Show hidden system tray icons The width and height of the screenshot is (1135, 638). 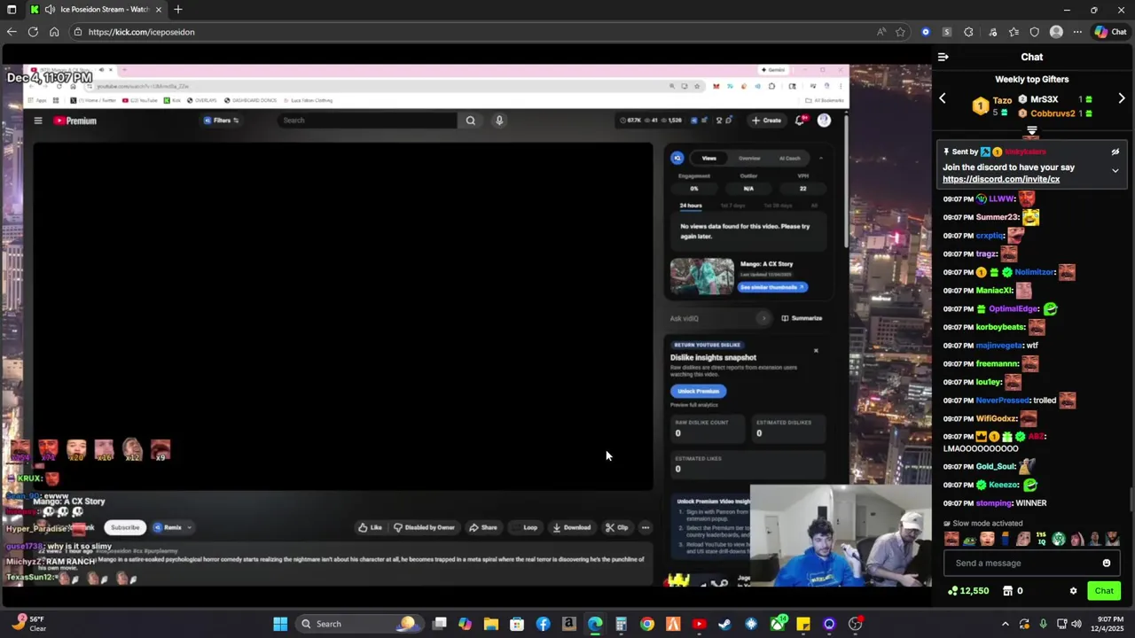pyautogui.click(x=1005, y=624)
